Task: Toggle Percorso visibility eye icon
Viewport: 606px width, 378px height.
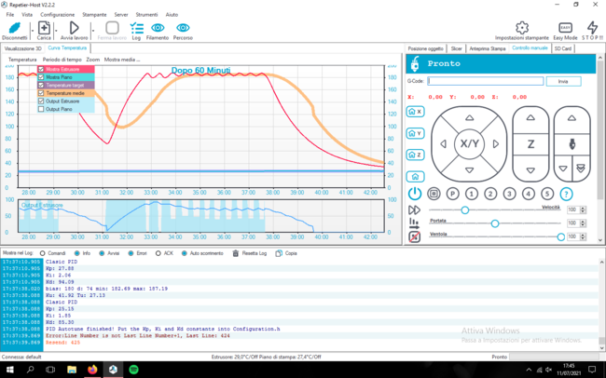Action: (183, 29)
